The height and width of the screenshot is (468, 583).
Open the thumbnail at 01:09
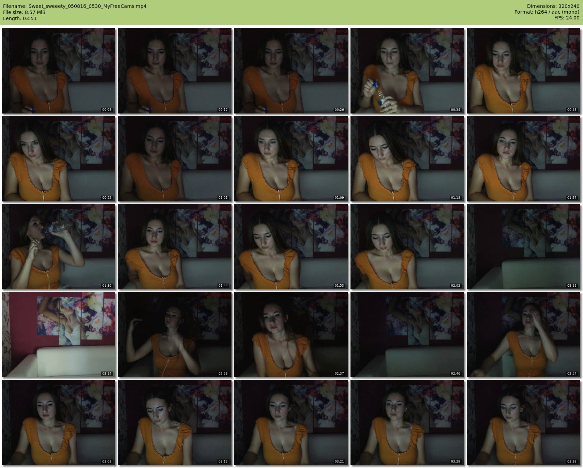pyautogui.click(x=291, y=159)
